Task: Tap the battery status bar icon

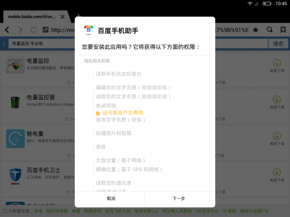Action: point(267,3)
